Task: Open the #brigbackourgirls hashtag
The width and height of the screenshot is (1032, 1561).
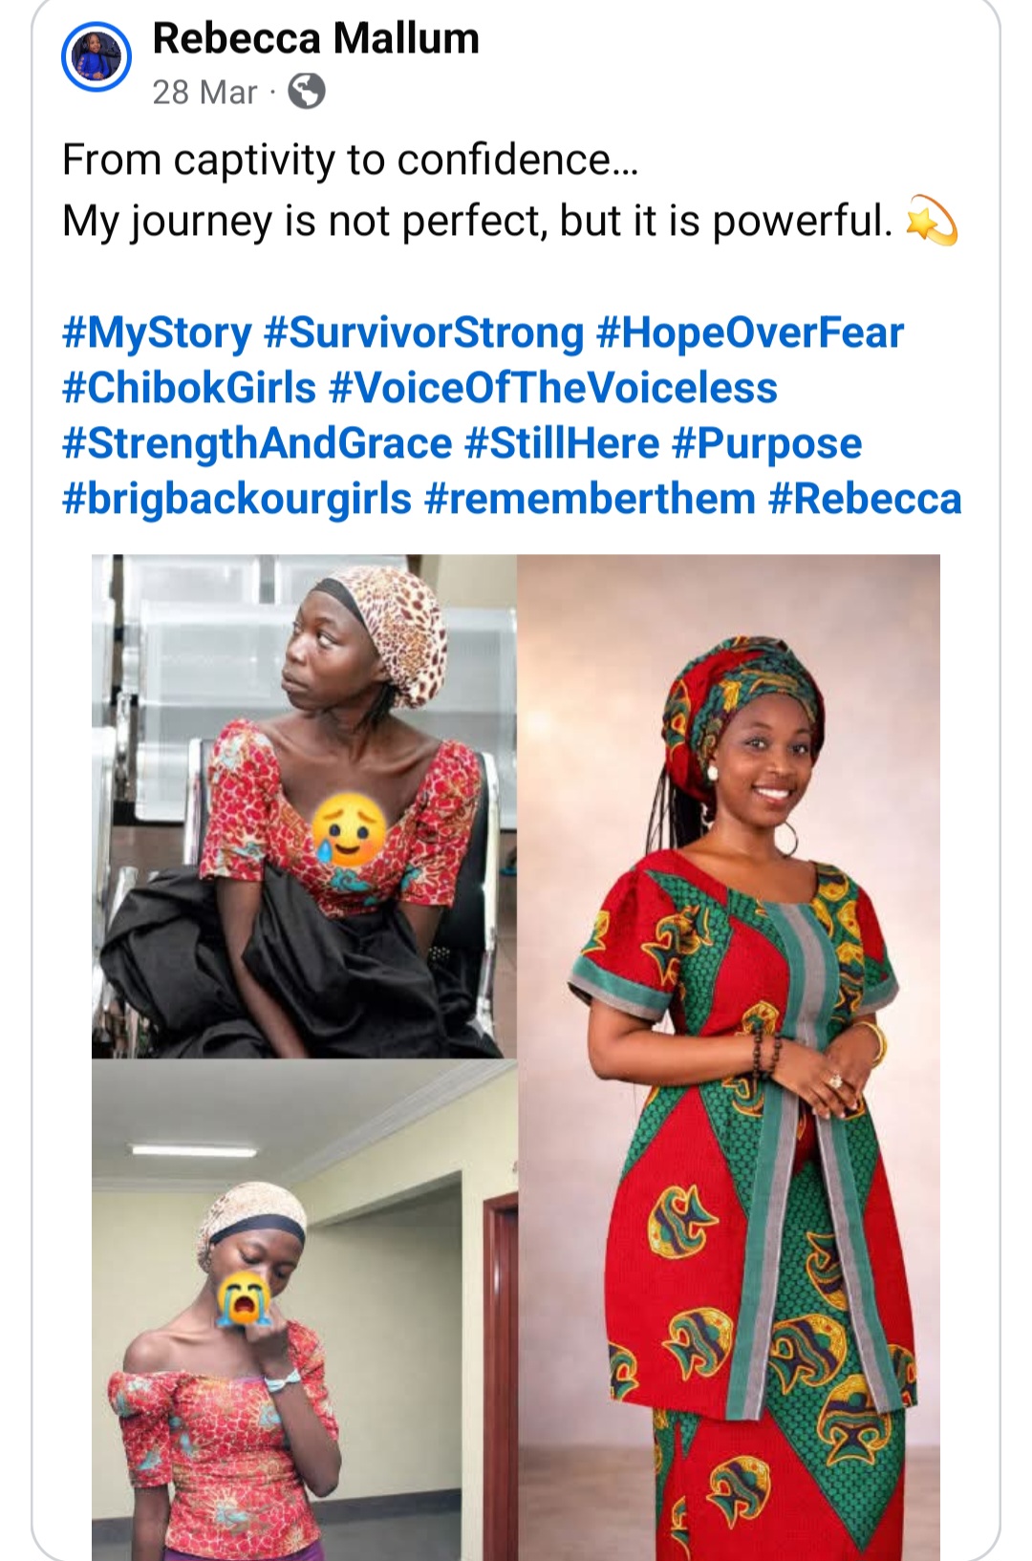Action: [237, 499]
